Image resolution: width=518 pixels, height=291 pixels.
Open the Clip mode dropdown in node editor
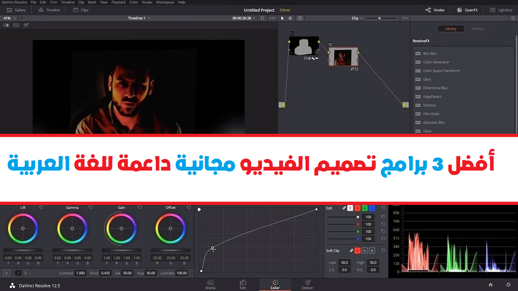357,18
